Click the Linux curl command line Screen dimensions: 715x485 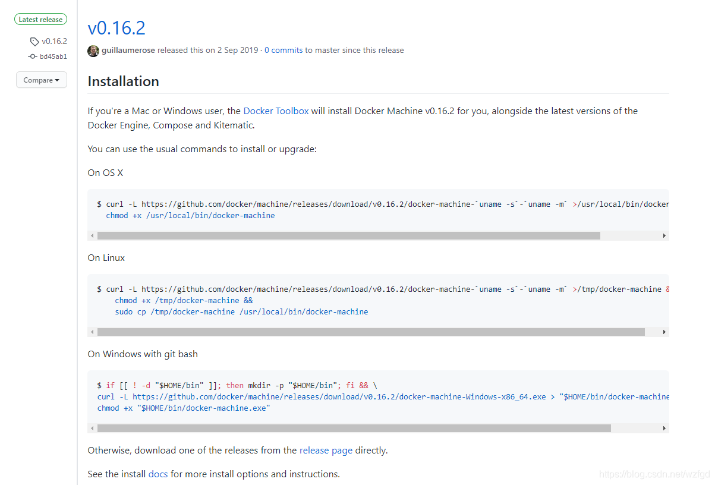(x=383, y=289)
